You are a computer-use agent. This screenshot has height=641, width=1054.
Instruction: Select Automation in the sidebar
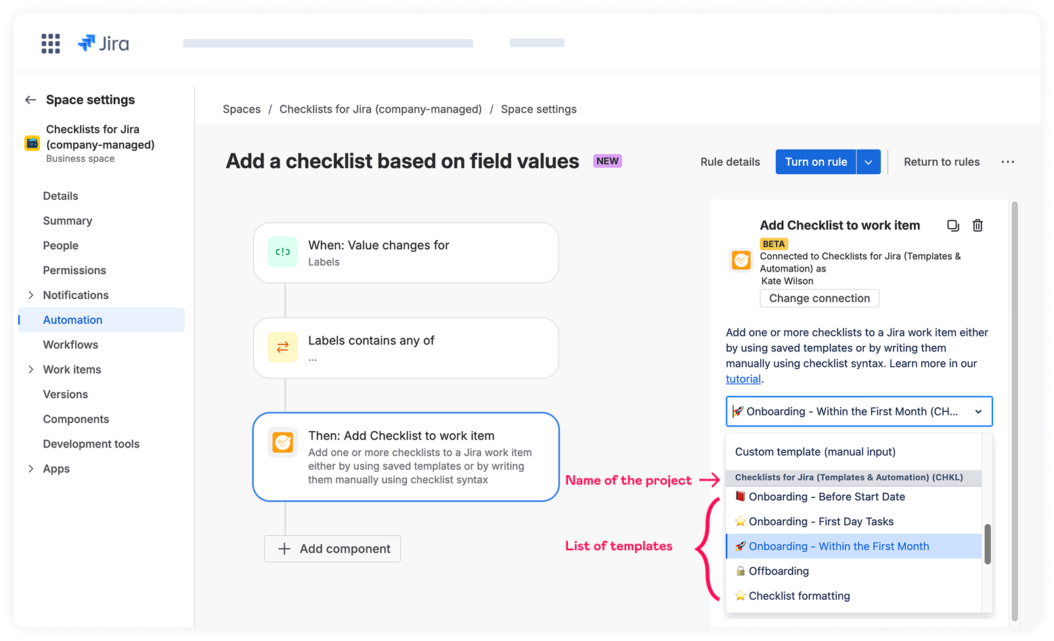[73, 320]
